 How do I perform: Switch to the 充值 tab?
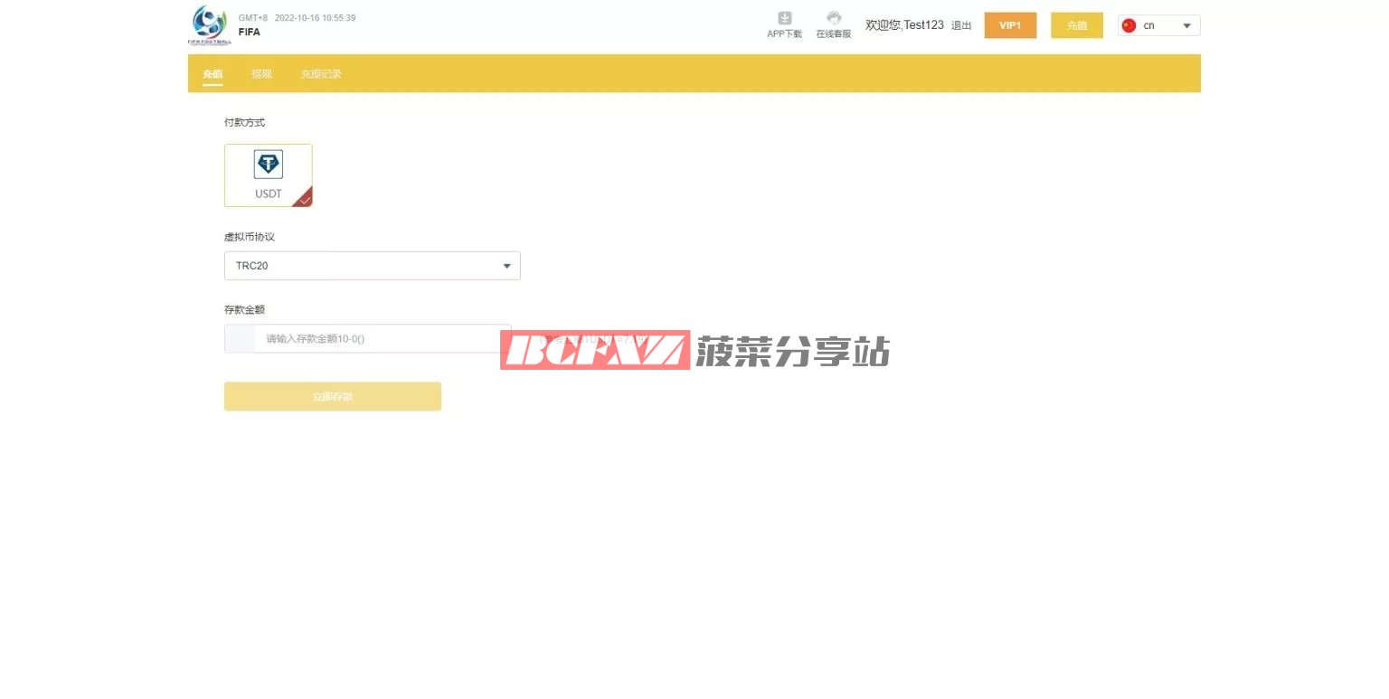tap(213, 74)
